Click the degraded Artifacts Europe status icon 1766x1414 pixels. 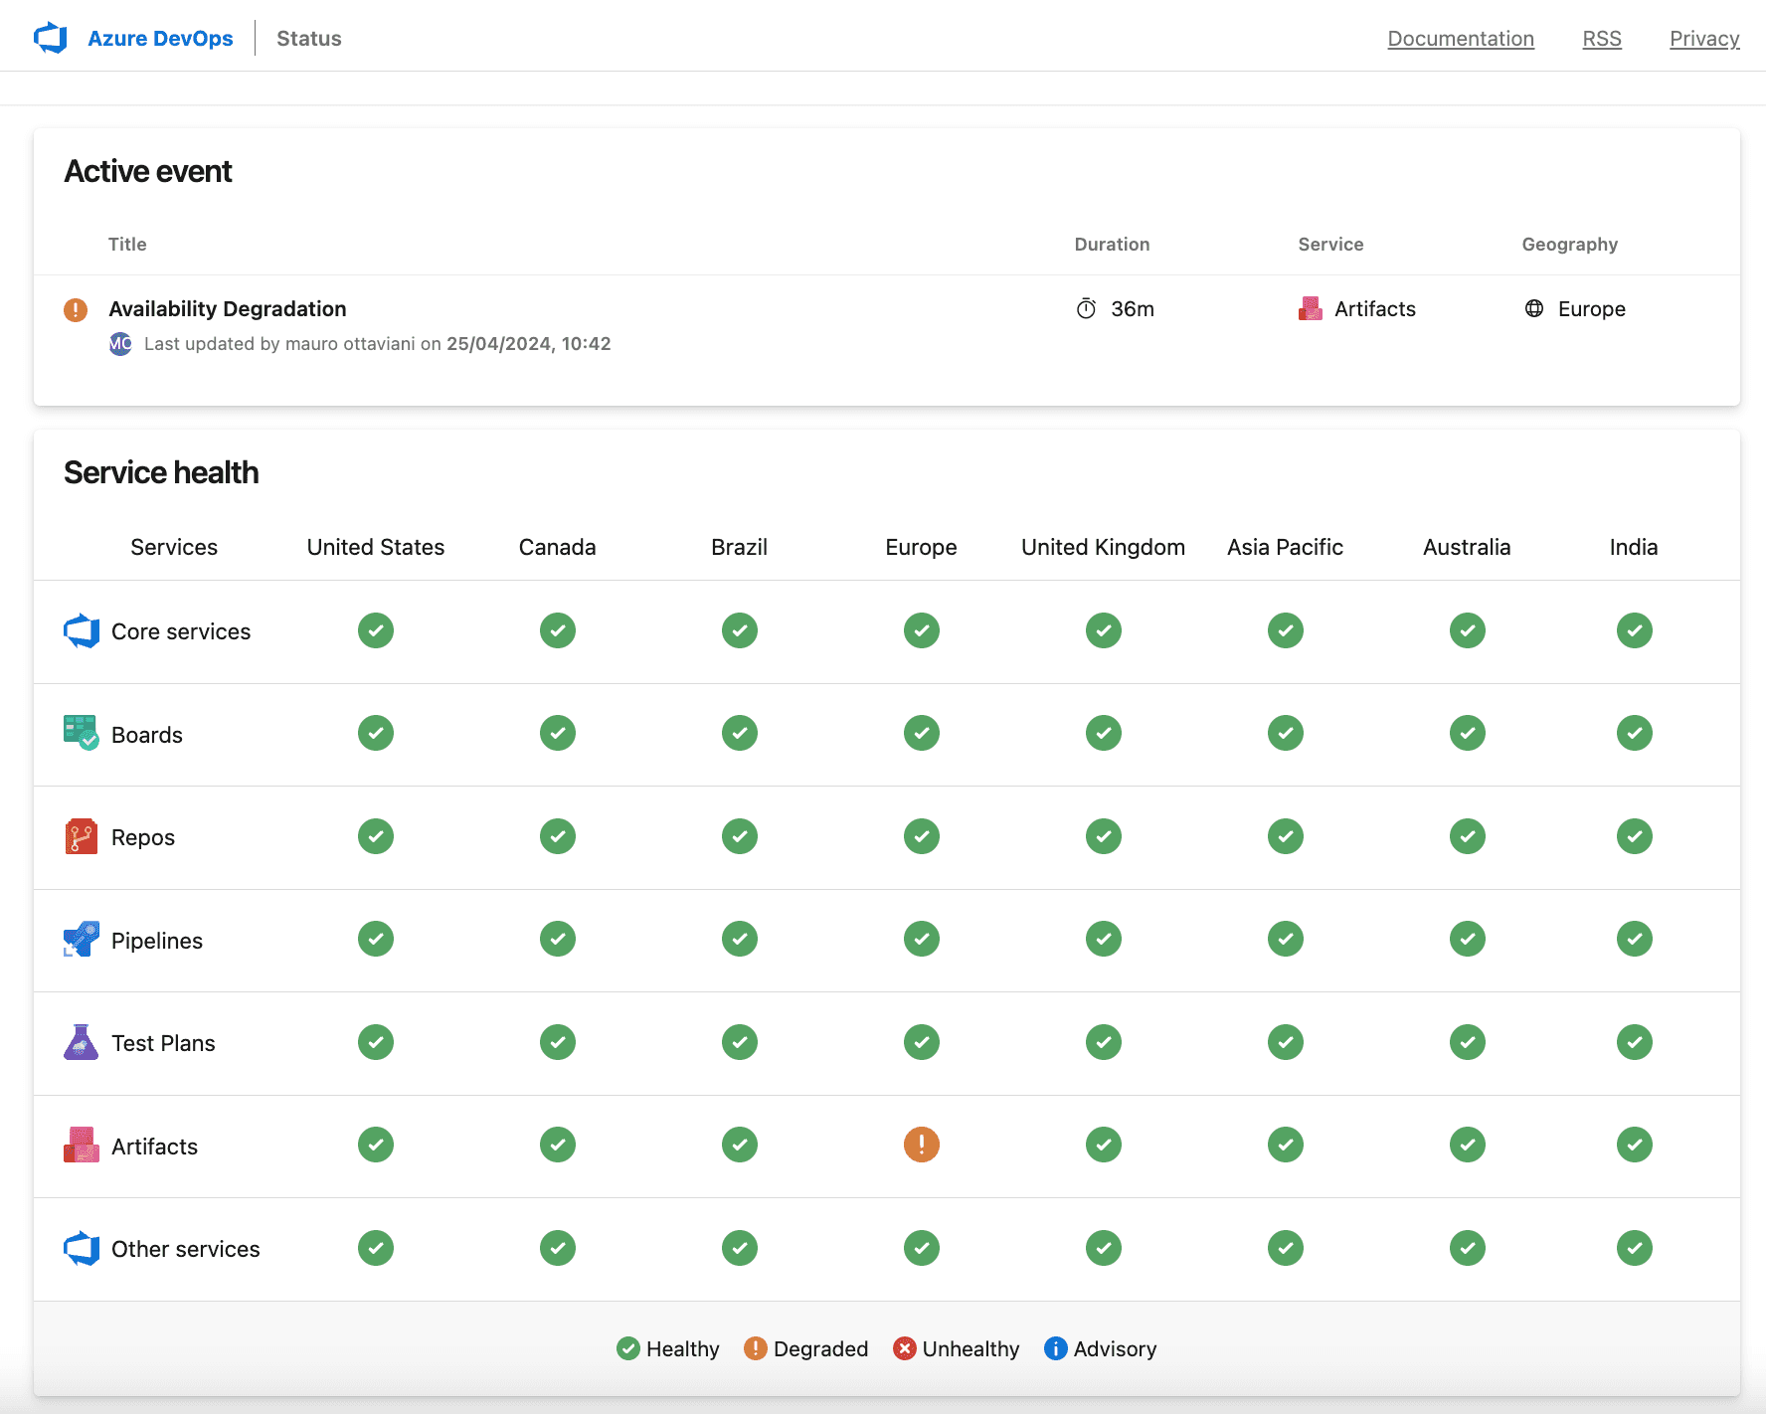(x=922, y=1145)
